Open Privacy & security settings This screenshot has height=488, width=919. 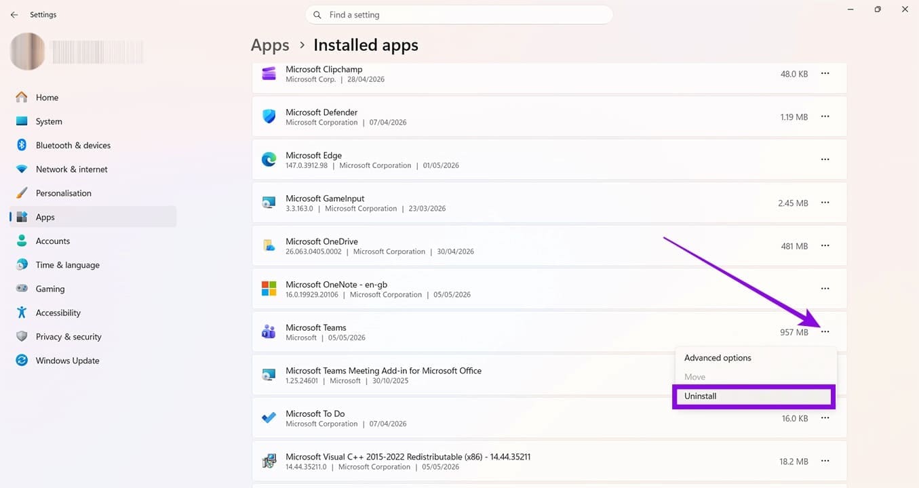[x=93, y=337]
